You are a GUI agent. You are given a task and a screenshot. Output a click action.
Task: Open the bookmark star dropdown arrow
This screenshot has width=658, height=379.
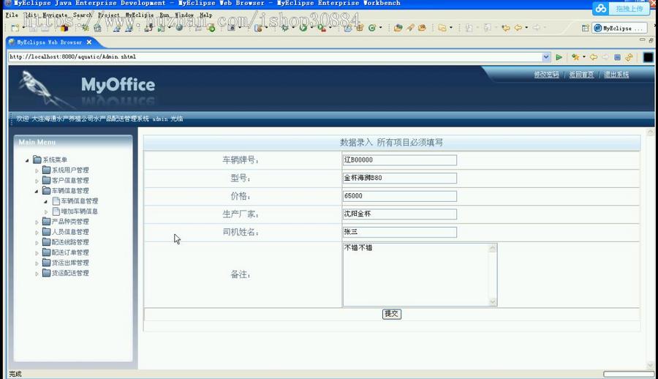click(583, 57)
